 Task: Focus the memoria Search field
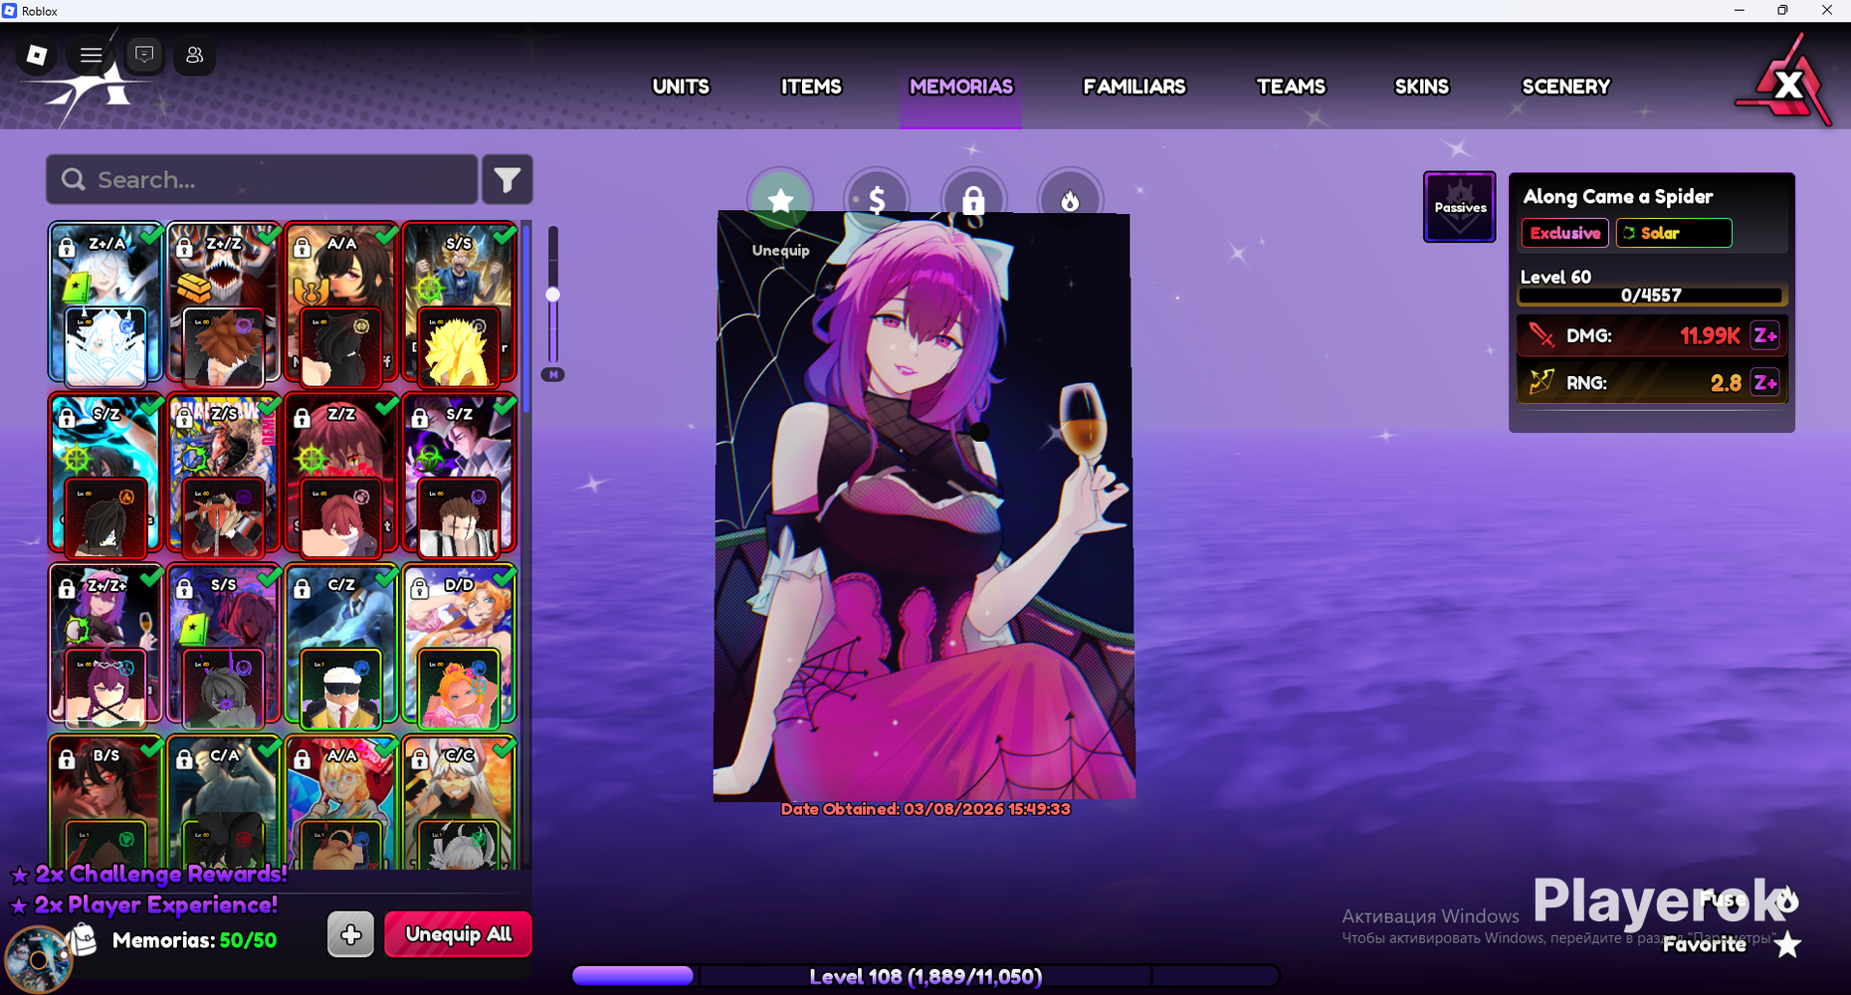coord(262,180)
